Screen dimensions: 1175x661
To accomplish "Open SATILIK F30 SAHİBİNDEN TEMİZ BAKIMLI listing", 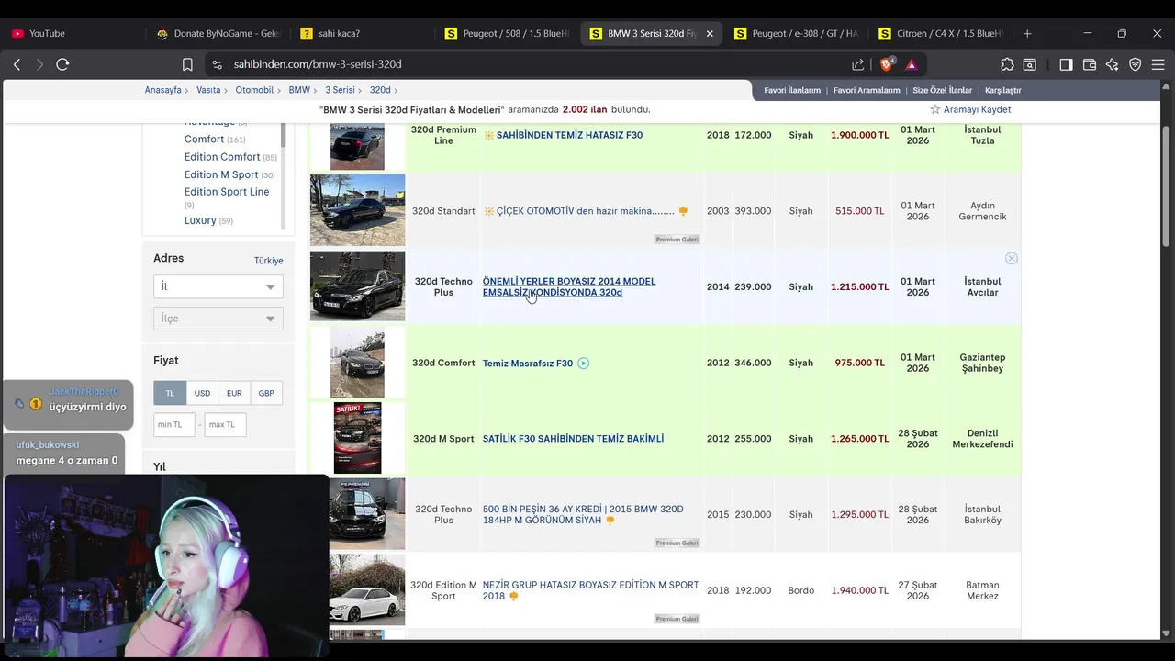I will pos(573,439).
